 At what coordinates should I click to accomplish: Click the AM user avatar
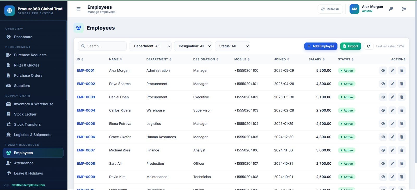click(354, 9)
